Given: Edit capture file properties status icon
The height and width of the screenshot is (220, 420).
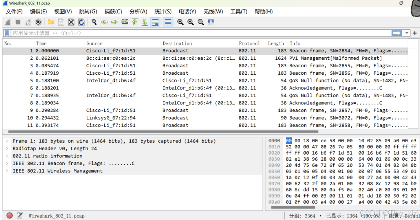Looking at the screenshot, I should coord(20,215).
